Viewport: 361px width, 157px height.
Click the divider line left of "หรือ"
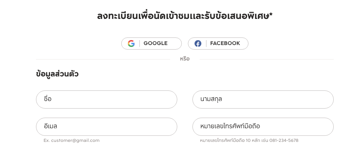click(103, 59)
